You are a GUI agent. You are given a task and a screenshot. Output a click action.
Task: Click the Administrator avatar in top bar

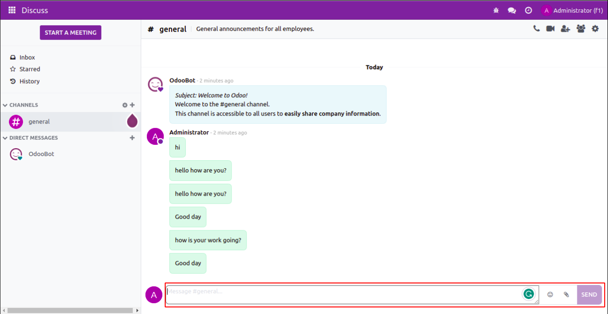(x=546, y=10)
